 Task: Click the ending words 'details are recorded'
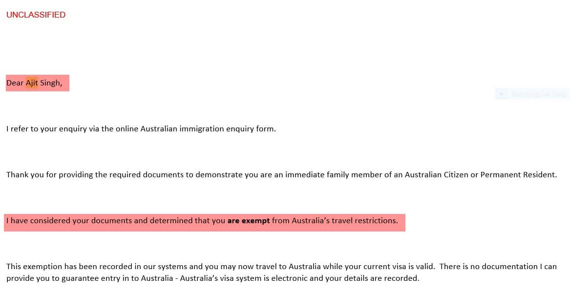tap(383, 278)
